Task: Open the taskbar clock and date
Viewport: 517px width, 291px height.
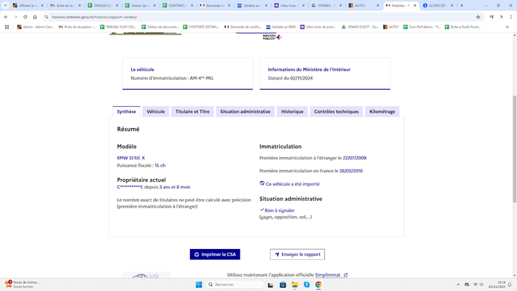Action: 497,285
